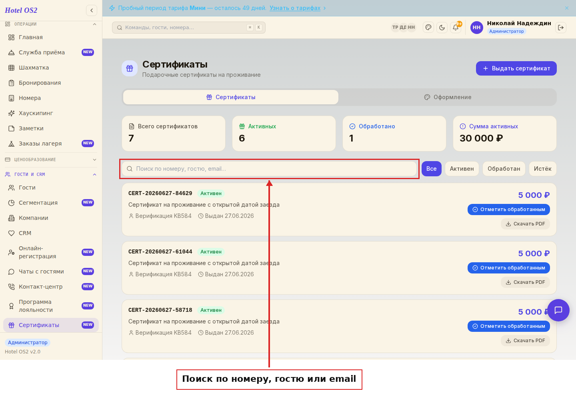Viewport: 576px width, 399px height.
Task: Click the 'Активных' stat card
Action: (x=284, y=134)
